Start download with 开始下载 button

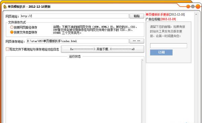[102, 49]
